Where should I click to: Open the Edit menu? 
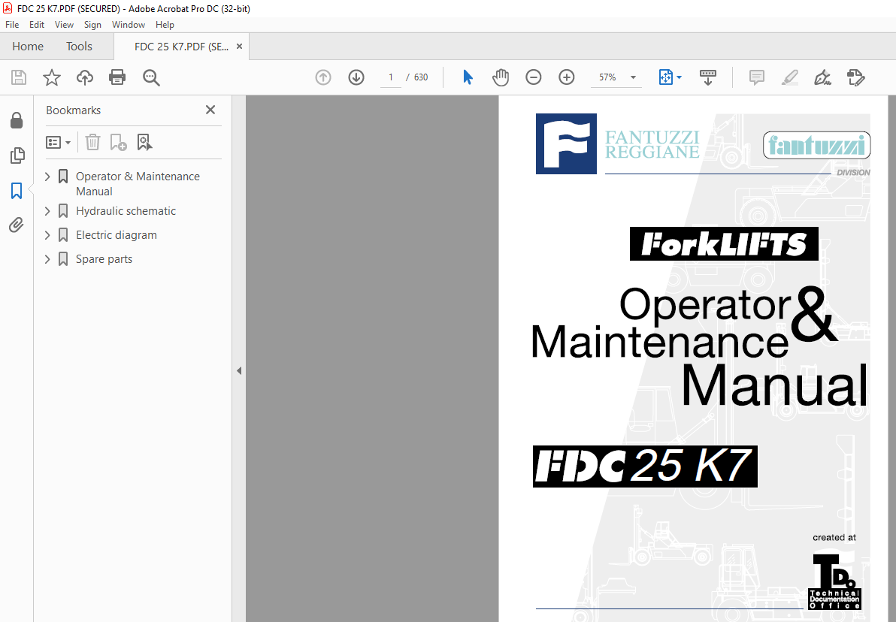tap(37, 25)
